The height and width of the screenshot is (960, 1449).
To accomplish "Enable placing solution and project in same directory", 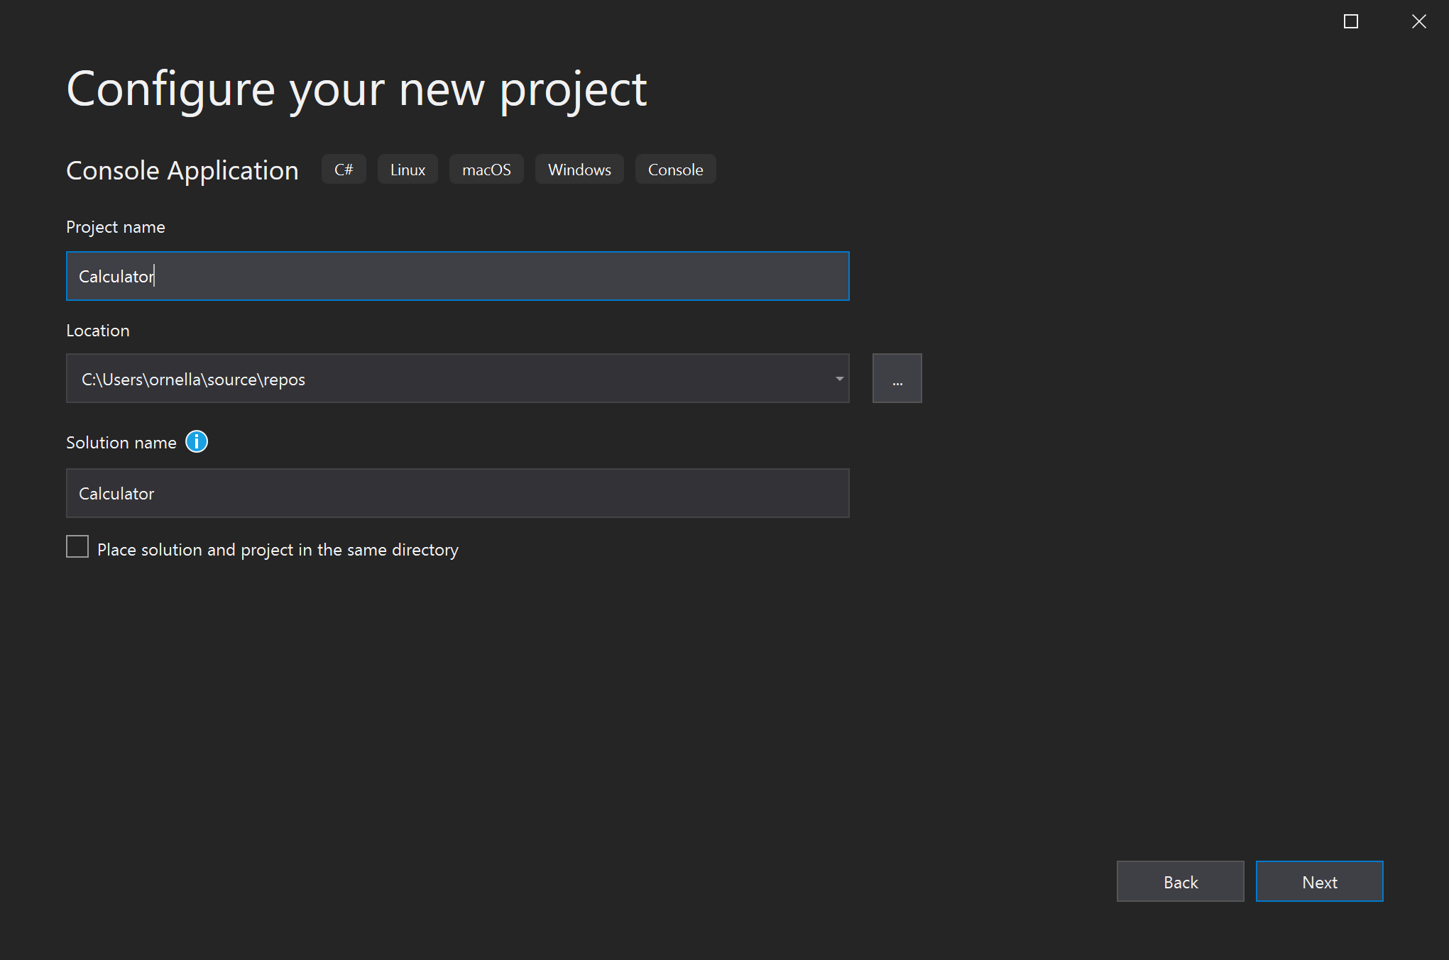I will pyautogui.click(x=77, y=546).
